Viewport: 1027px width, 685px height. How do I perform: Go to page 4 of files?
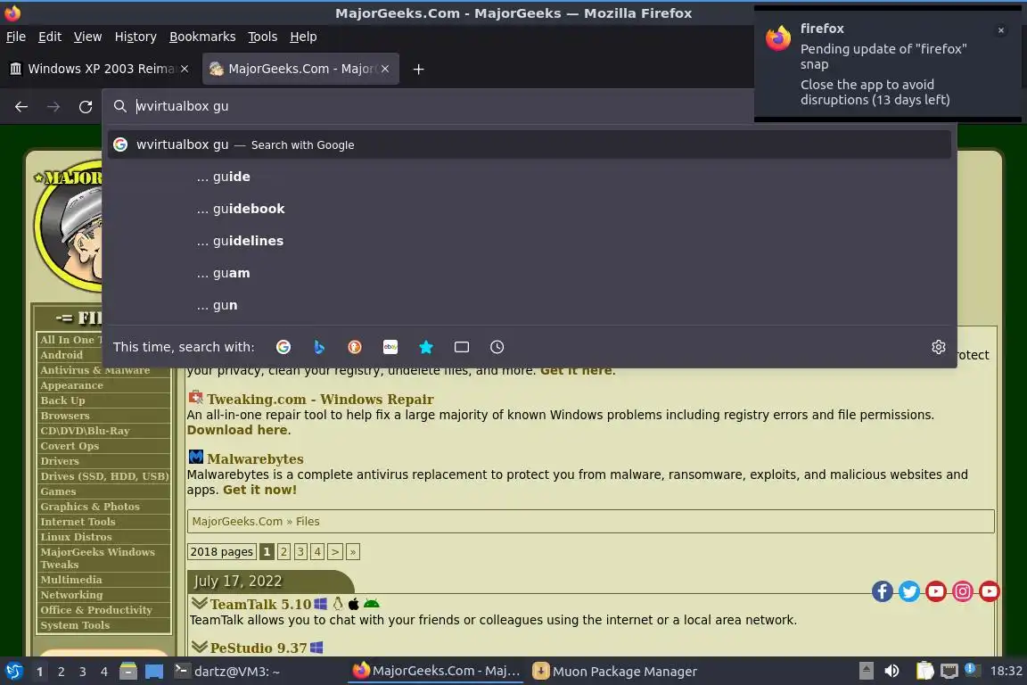click(x=317, y=552)
